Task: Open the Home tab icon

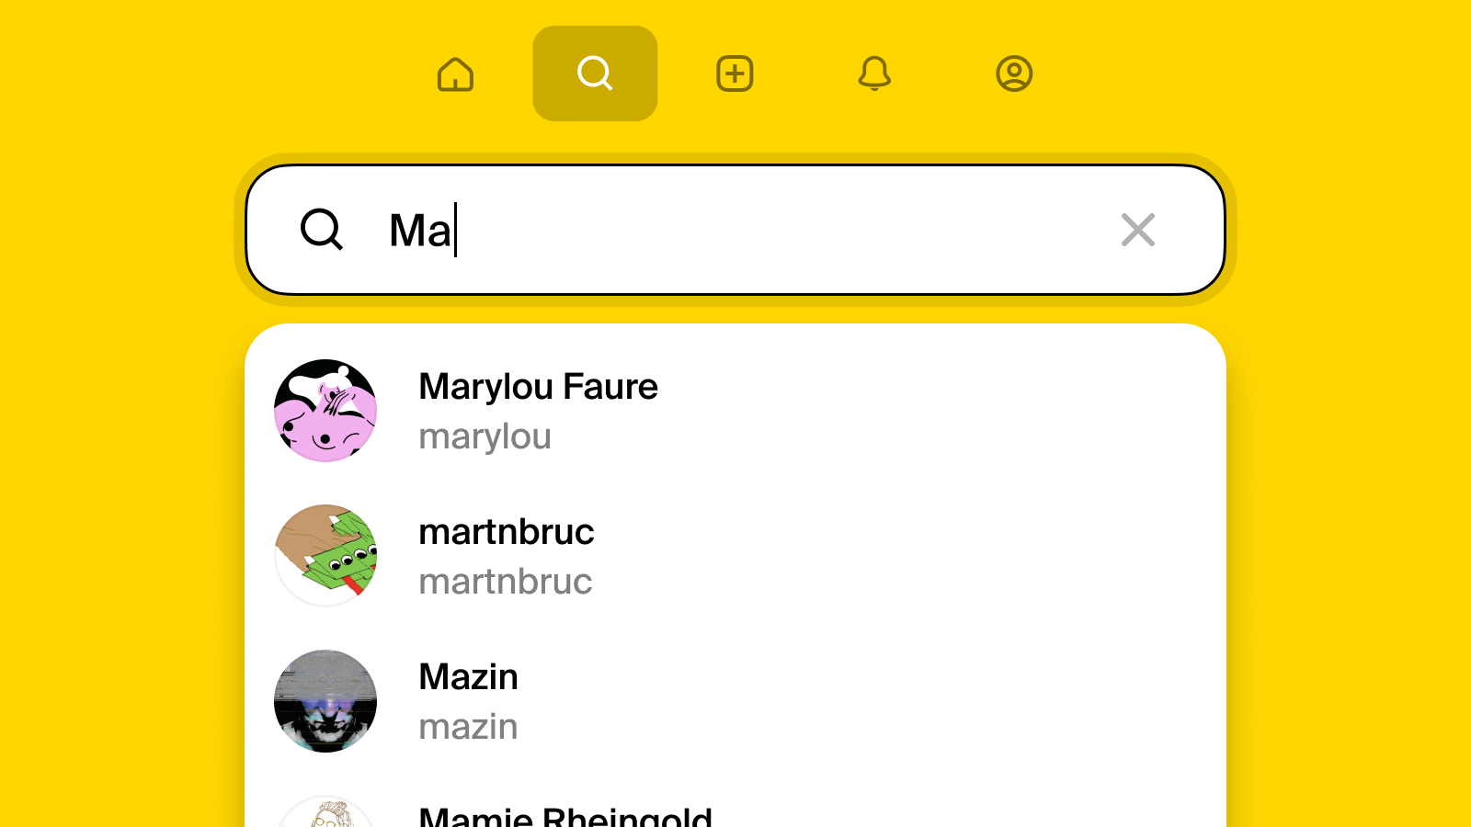Action: (455, 74)
